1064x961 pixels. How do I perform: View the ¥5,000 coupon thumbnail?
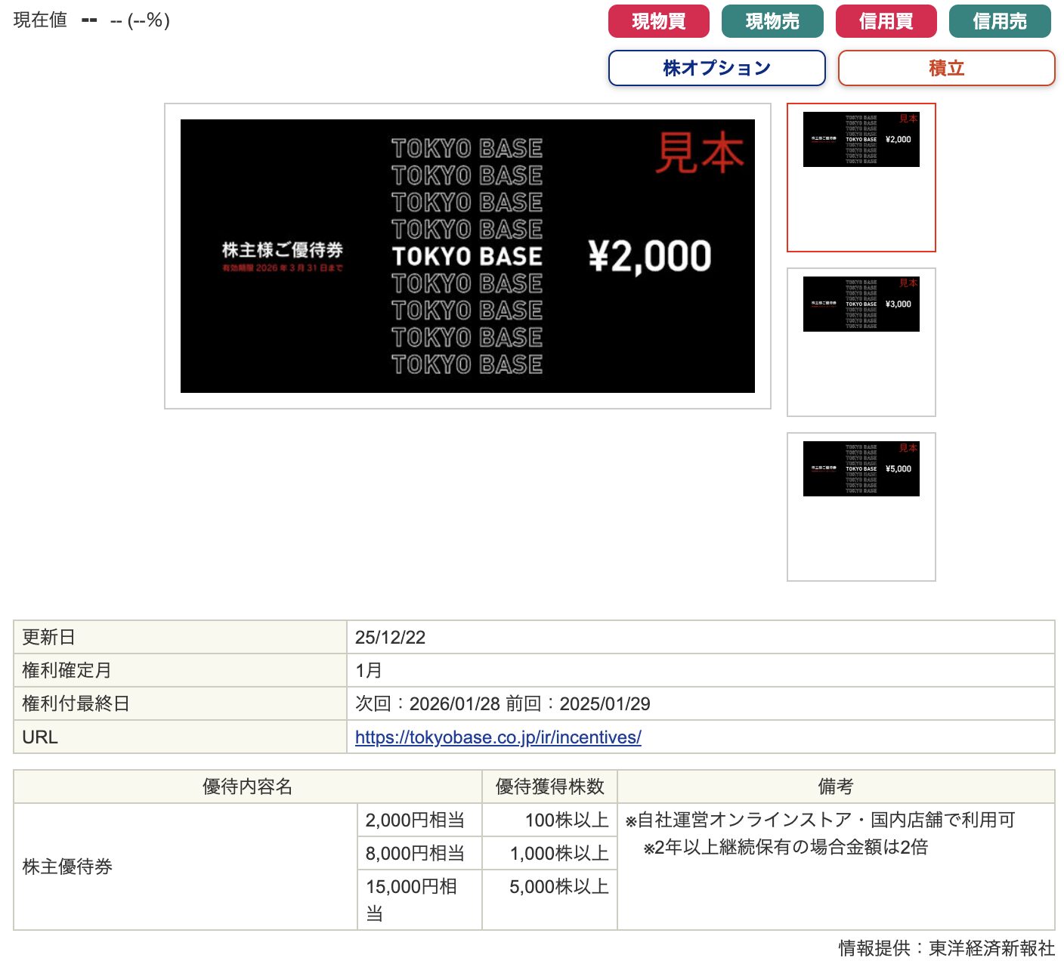[x=861, y=469]
